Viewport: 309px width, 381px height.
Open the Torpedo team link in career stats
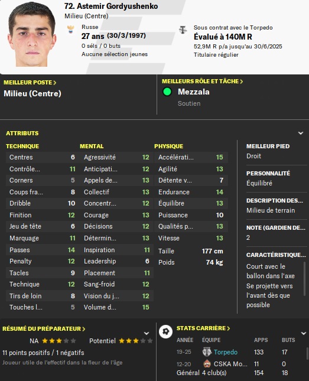(226, 352)
